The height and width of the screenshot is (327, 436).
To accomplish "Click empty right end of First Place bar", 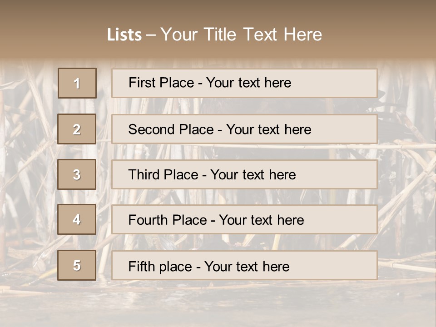I will pyautogui.click(x=345, y=83).
